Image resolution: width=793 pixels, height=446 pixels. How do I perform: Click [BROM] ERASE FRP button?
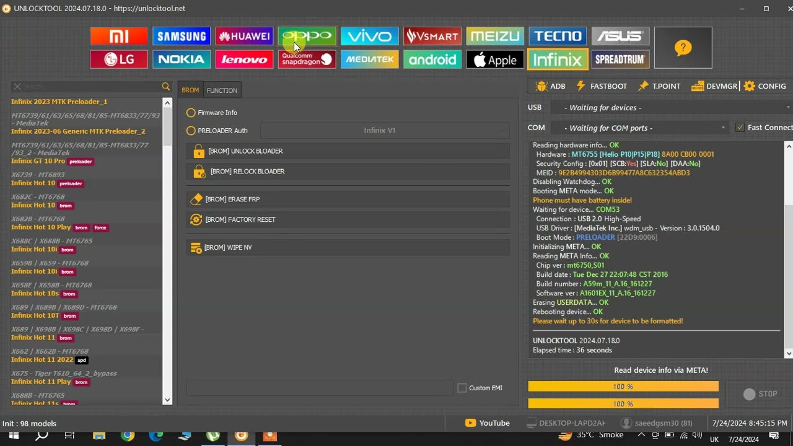point(348,199)
